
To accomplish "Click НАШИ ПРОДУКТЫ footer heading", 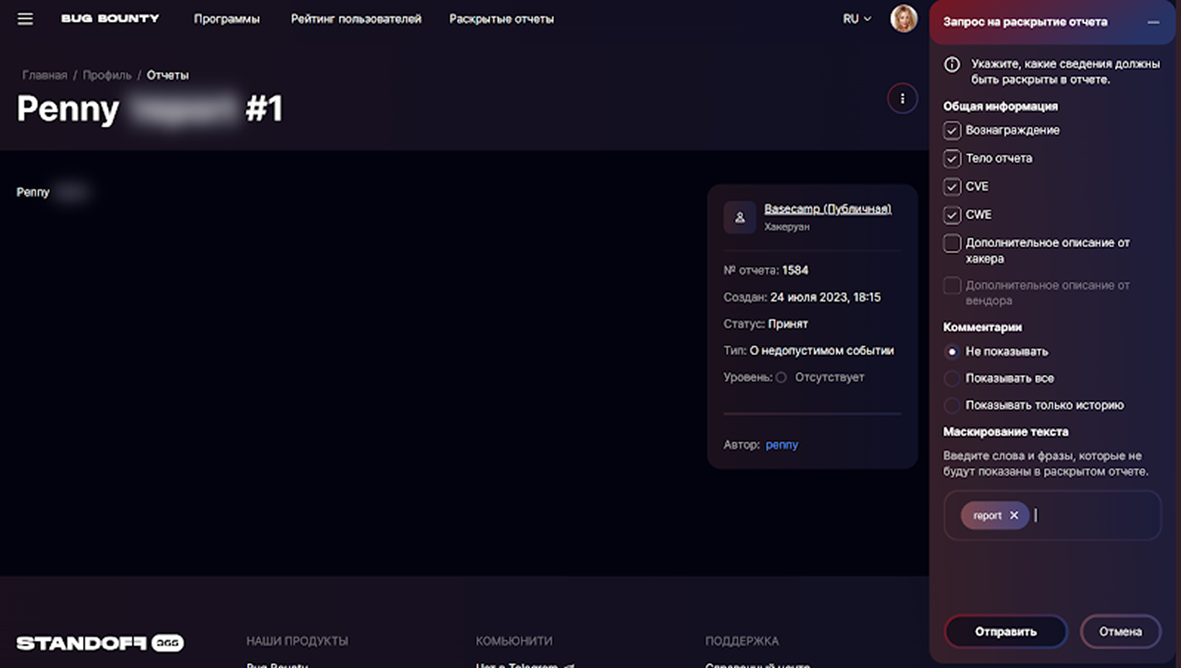I will point(297,641).
